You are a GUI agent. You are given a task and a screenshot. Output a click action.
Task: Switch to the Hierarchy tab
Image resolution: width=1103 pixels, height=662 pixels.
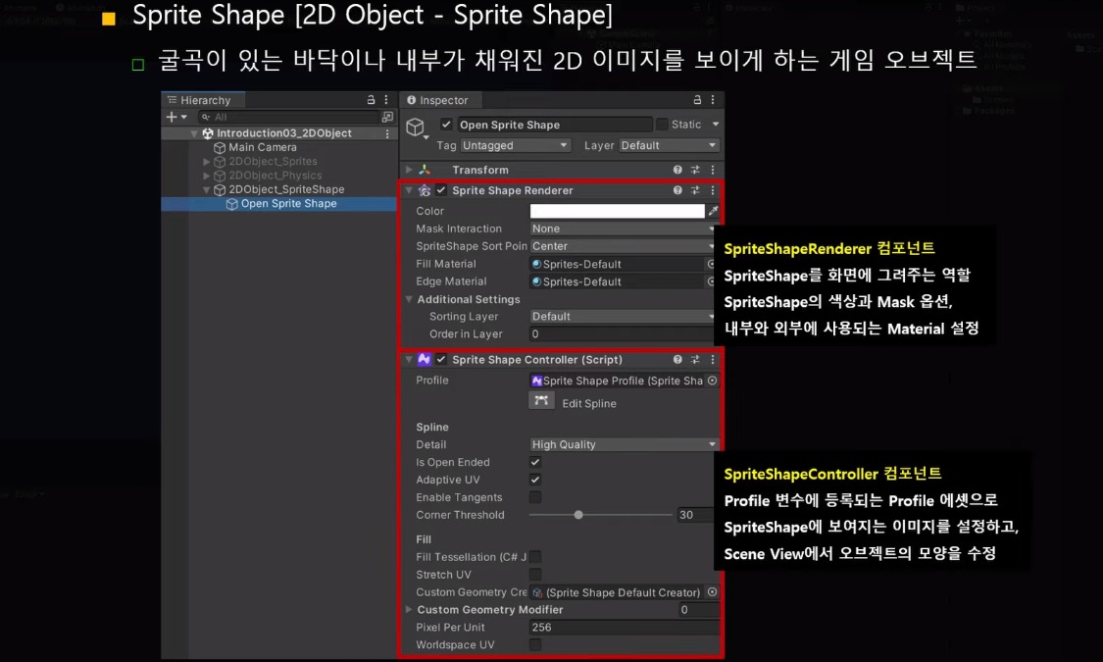tap(203, 100)
